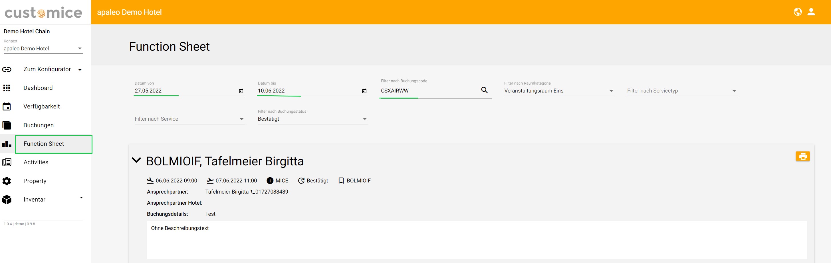Open Activities page
This screenshot has height=263, width=831.
click(x=36, y=162)
